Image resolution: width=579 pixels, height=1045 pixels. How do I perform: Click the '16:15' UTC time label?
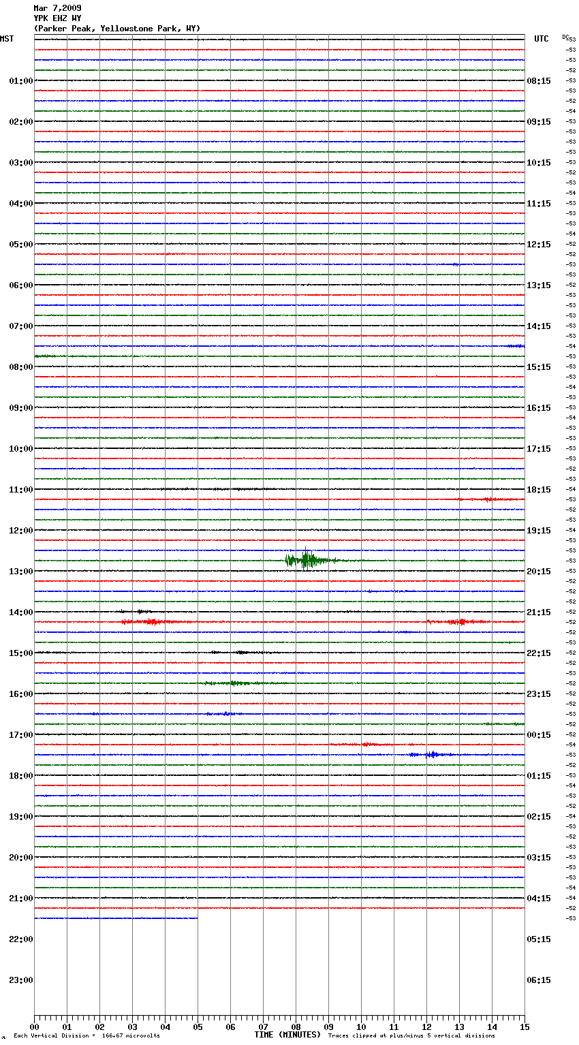point(539,408)
